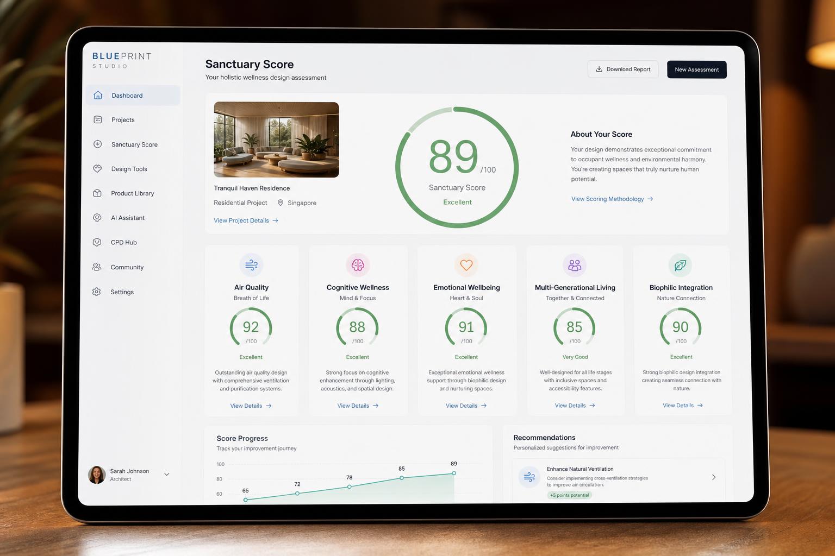835x556 pixels.
Task: Click the 'About Your Score' heading
Action: coord(601,134)
